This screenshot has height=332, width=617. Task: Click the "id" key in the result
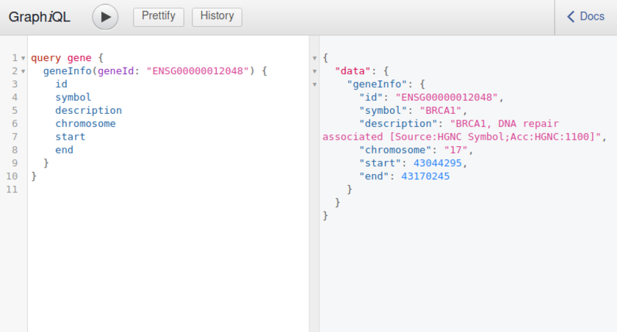point(371,97)
